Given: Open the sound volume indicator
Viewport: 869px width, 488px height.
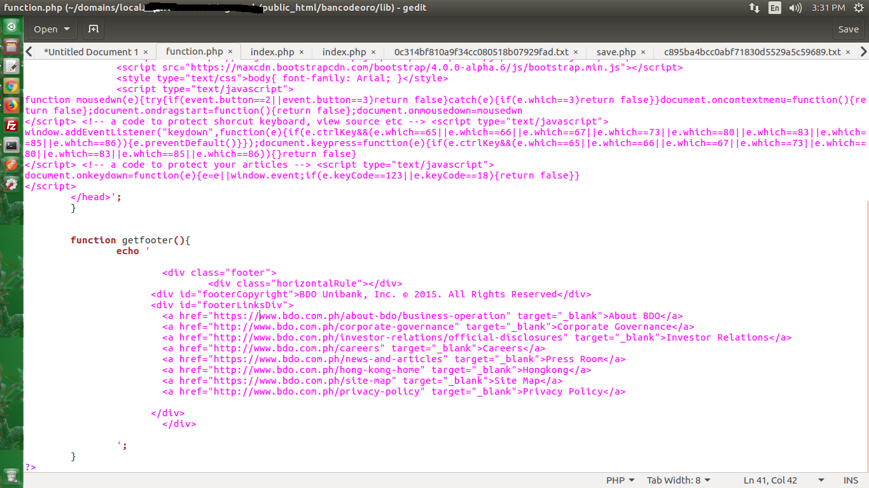Looking at the screenshot, I should tap(795, 8).
